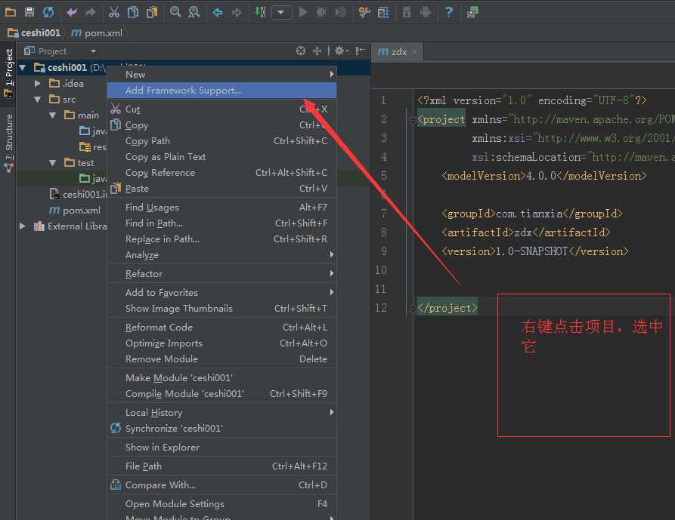Choose Open Module Settings menu entry
675x520 pixels.
click(221, 504)
